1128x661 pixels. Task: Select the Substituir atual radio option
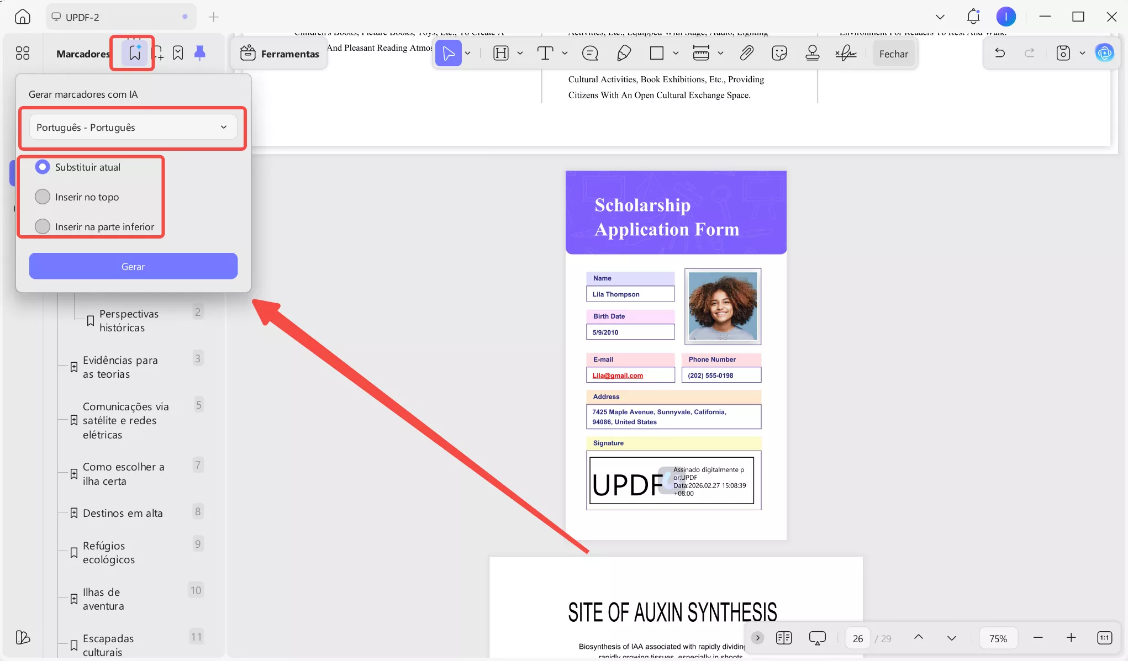(x=43, y=167)
